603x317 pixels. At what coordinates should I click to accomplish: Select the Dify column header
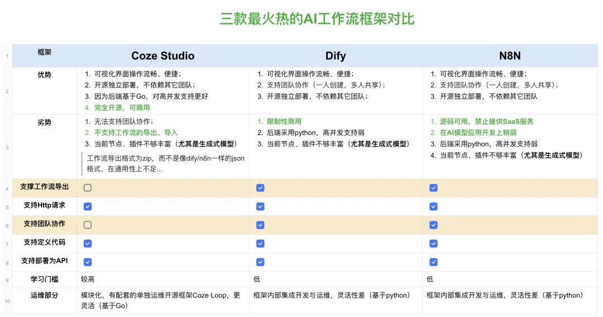click(x=336, y=56)
